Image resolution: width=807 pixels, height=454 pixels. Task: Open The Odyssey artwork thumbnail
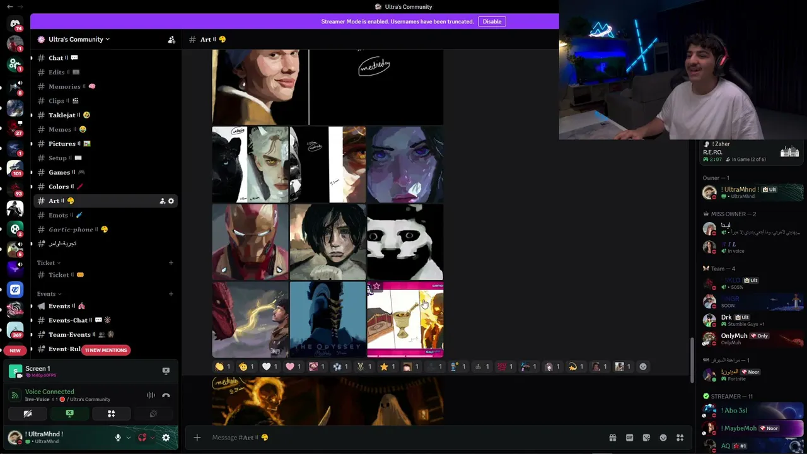(x=328, y=320)
